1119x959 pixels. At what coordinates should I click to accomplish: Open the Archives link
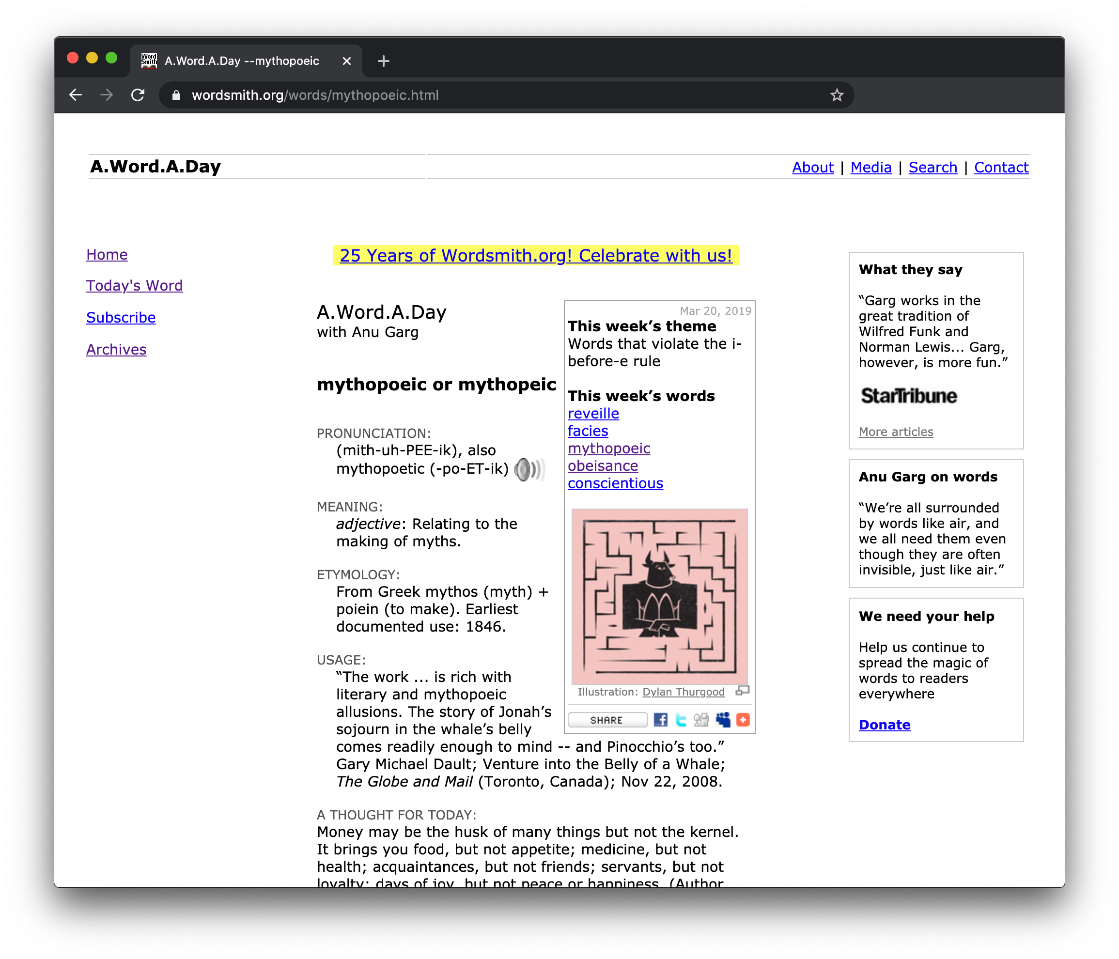coord(116,349)
